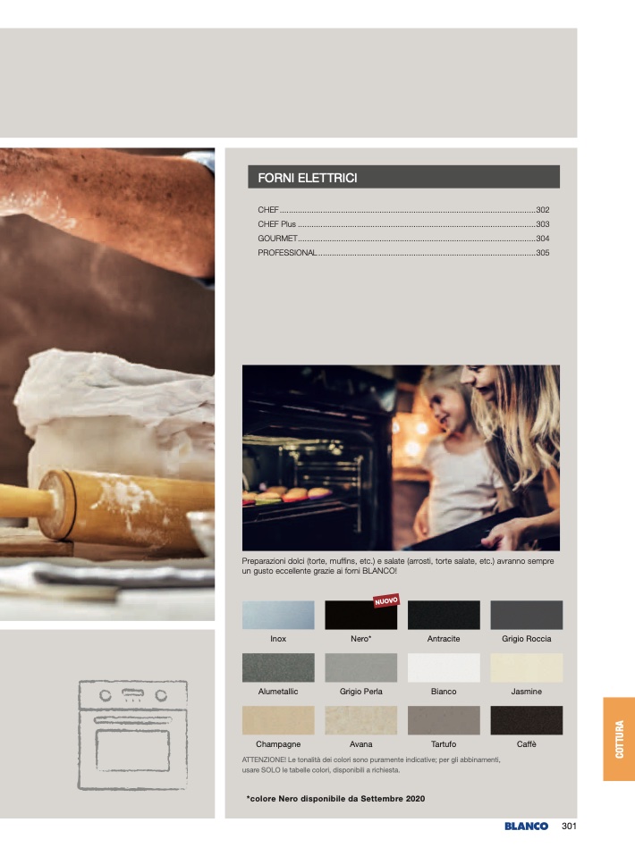Click the rolling pin and dough photo

click(107, 384)
